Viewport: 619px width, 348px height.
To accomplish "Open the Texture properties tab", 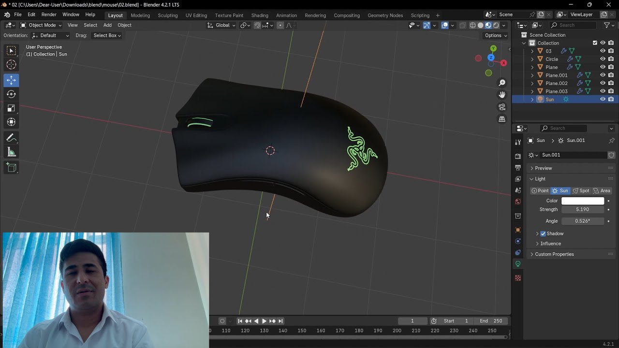I will click(518, 278).
